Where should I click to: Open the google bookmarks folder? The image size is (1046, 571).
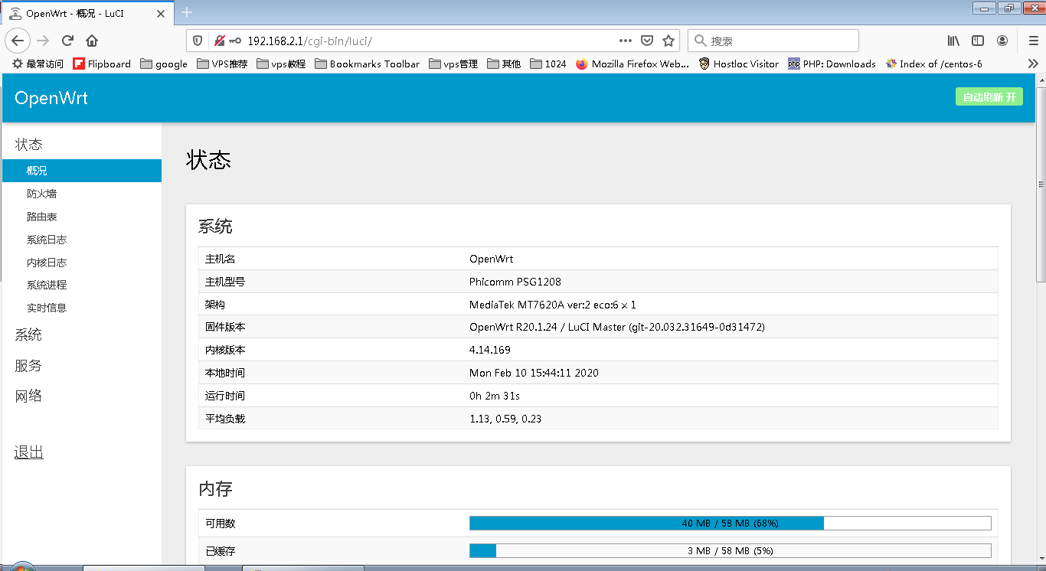(x=164, y=64)
